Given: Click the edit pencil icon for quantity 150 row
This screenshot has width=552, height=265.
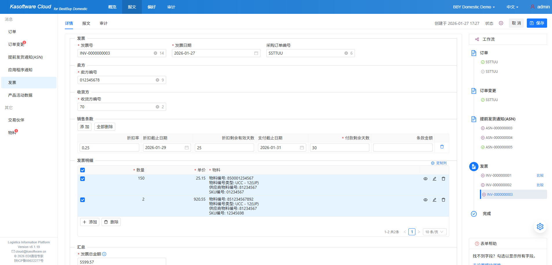Looking at the screenshot, I should pos(434,179).
